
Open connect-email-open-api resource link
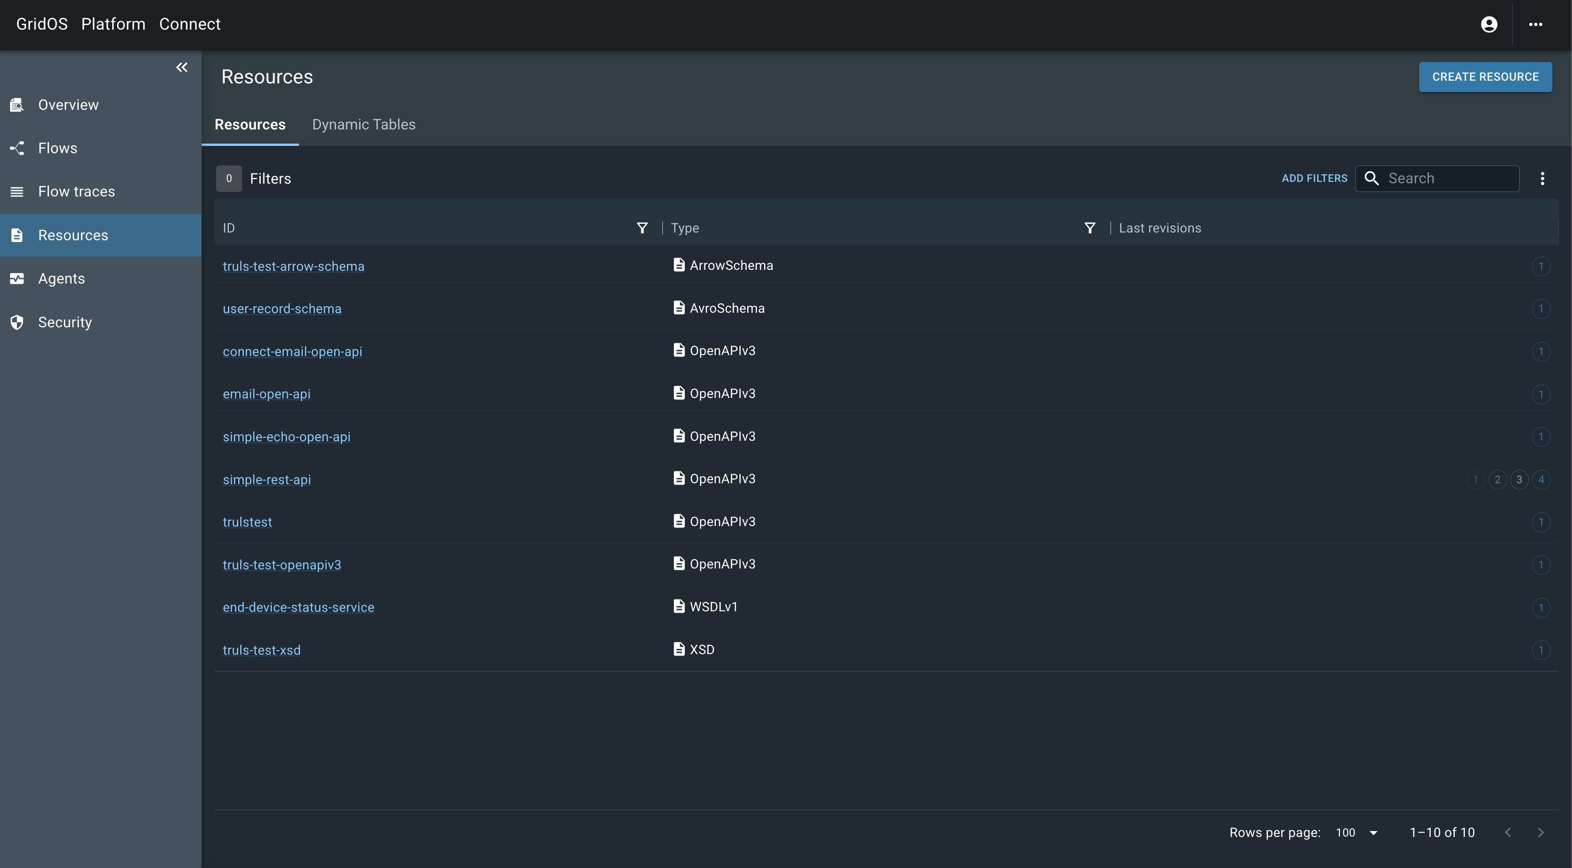[x=292, y=351]
